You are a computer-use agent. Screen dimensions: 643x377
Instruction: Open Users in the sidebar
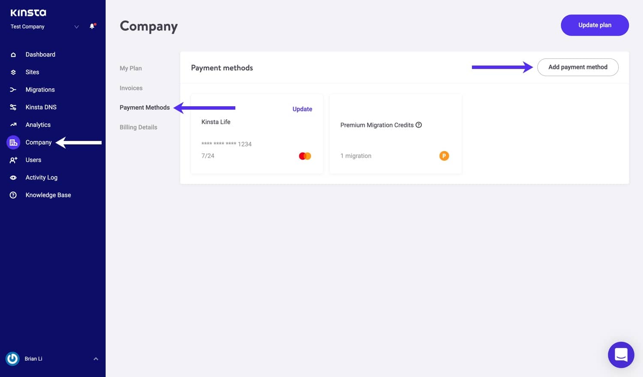tap(33, 160)
